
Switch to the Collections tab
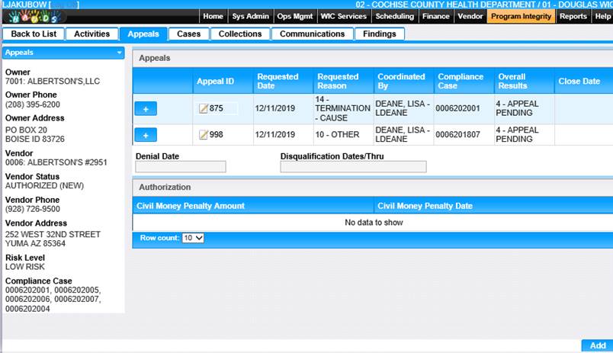tap(240, 34)
